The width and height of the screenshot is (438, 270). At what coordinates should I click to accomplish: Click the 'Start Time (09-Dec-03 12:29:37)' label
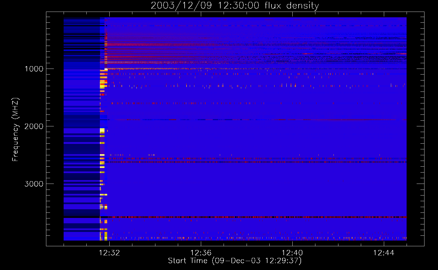tap(235, 261)
